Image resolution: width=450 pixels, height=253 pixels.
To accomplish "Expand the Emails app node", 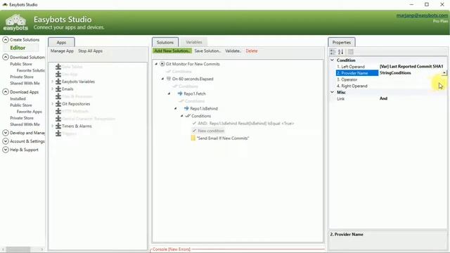I will [x=52, y=89].
